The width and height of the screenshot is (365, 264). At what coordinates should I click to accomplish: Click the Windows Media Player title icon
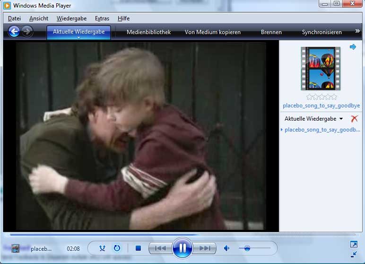[x=7, y=5]
